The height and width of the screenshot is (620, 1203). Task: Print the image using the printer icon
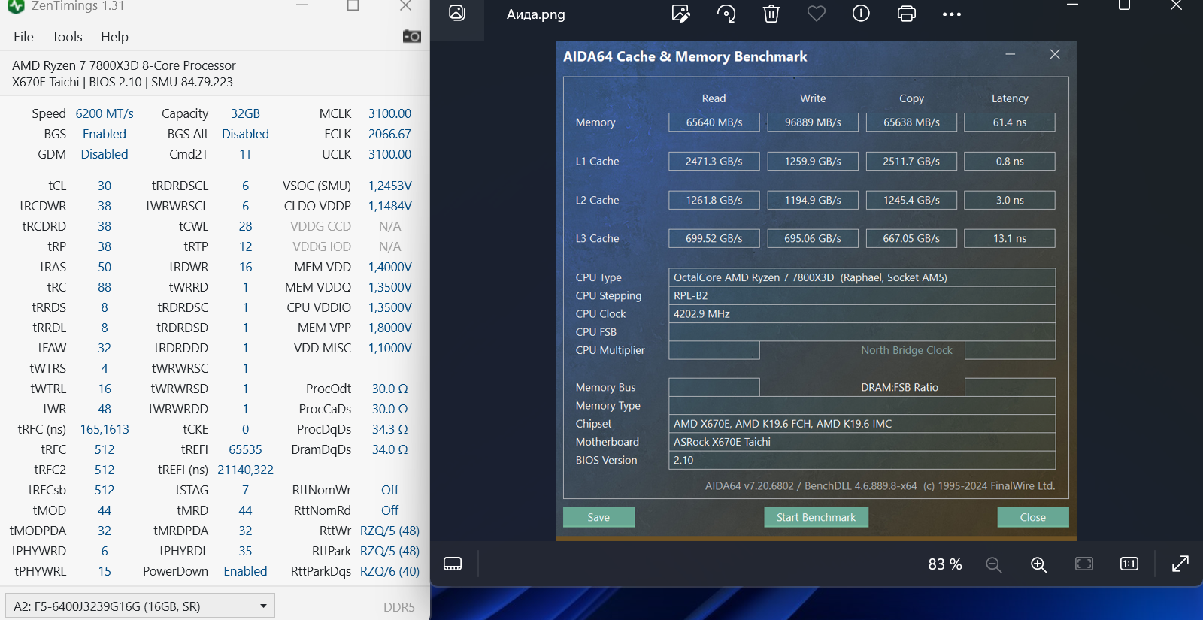tap(907, 14)
